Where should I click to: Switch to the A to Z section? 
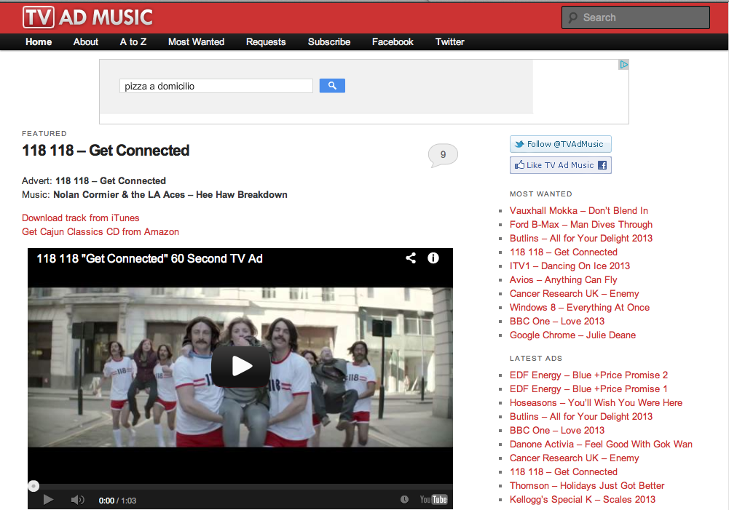[133, 42]
